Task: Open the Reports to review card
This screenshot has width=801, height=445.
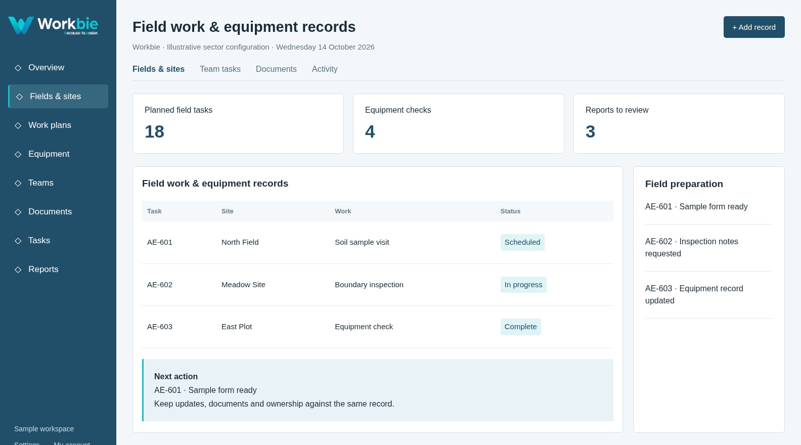Action: coord(679,123)
